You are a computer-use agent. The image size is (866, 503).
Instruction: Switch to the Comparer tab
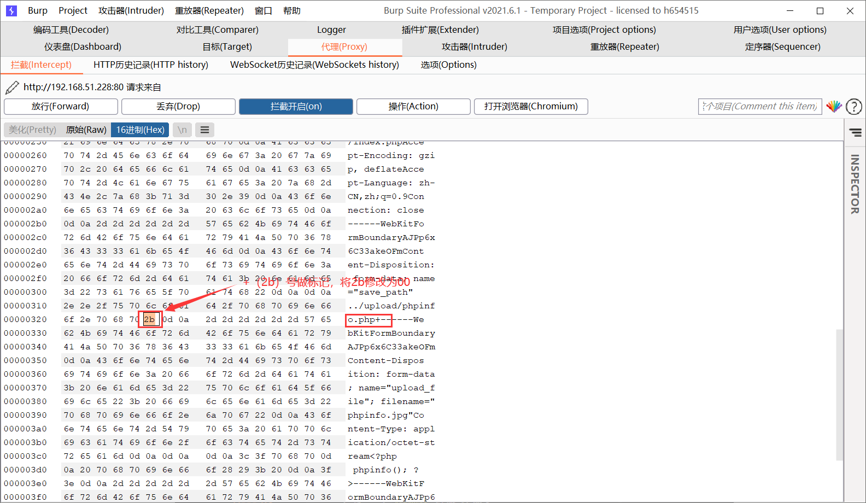point(218,30)
